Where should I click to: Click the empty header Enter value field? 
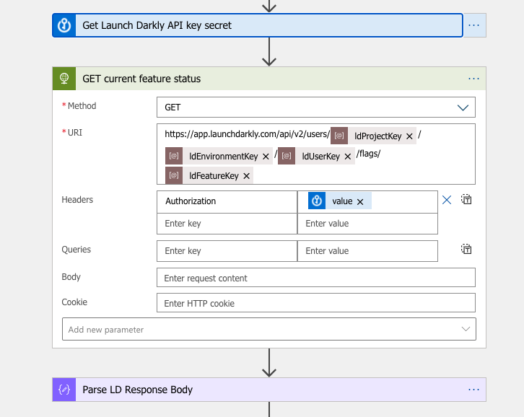pyautogui.click(x=367, y=224)
